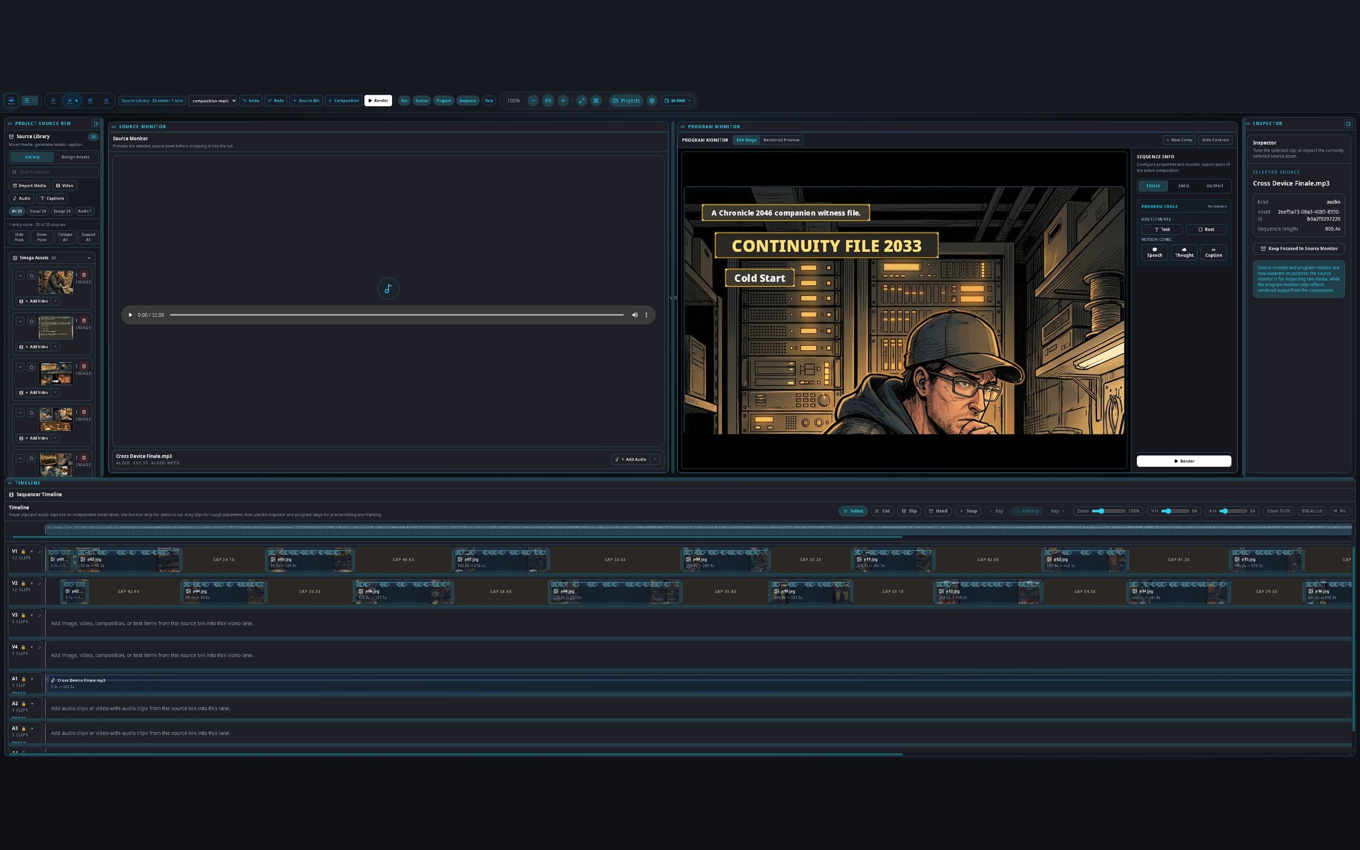The width and height of the screenshot is (1360, 850).
Task: Delete the third image asset
Action: pyautogui.click(x=84, y=367)
